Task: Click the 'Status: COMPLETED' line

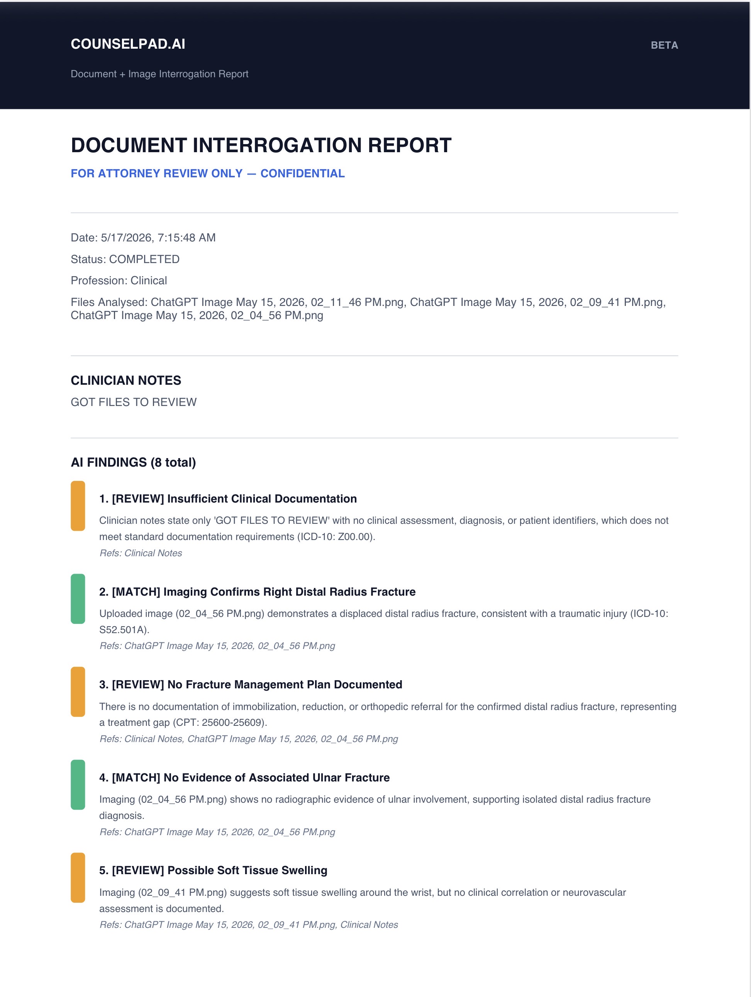Action: tap(125, 259)
